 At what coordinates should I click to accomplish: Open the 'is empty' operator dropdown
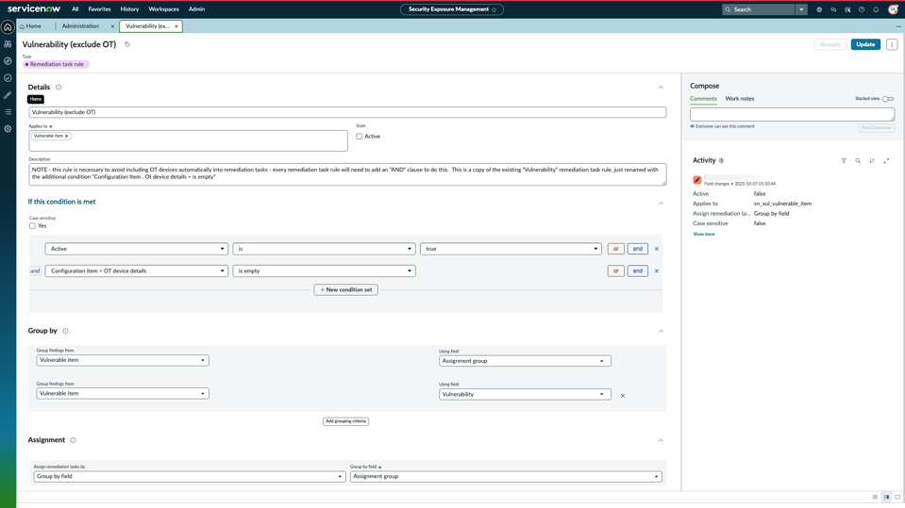coord(324,271)
